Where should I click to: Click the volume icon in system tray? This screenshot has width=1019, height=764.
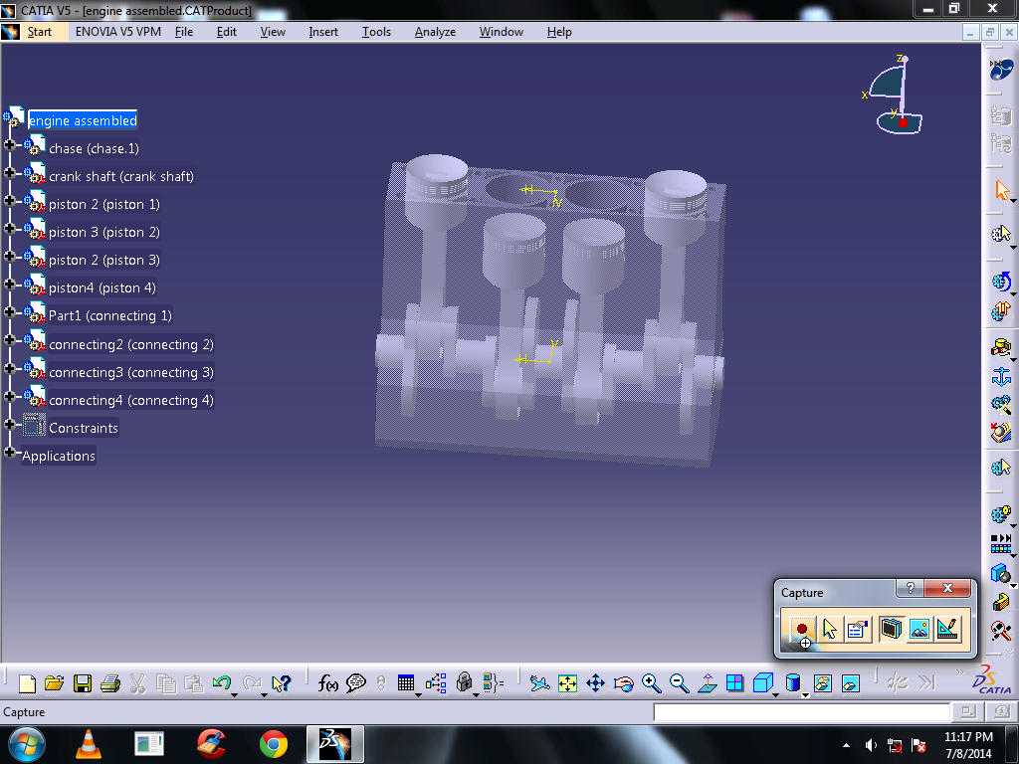(x=870, y=745)
